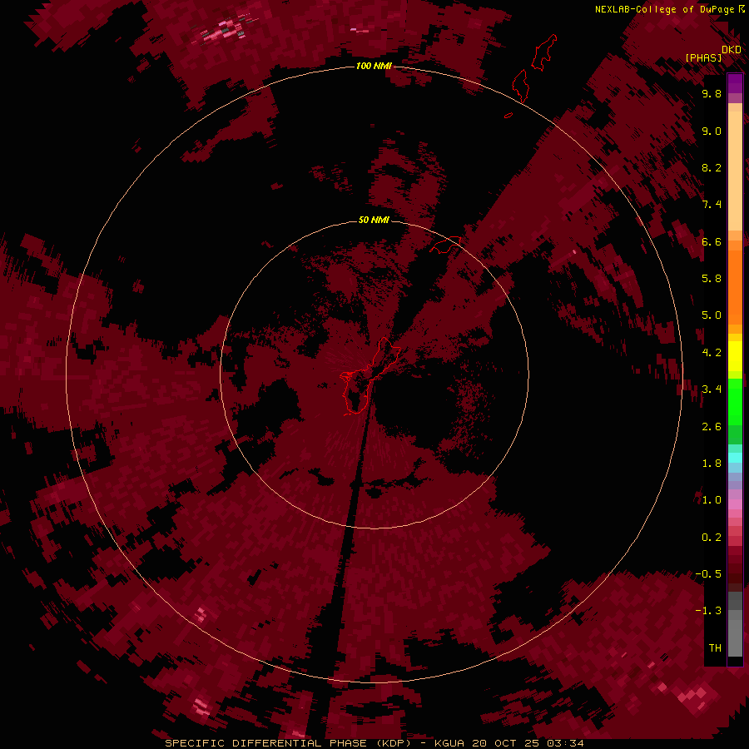Click the 4.2 value on the color scale

pyautogui.click(x=712, y=352)
